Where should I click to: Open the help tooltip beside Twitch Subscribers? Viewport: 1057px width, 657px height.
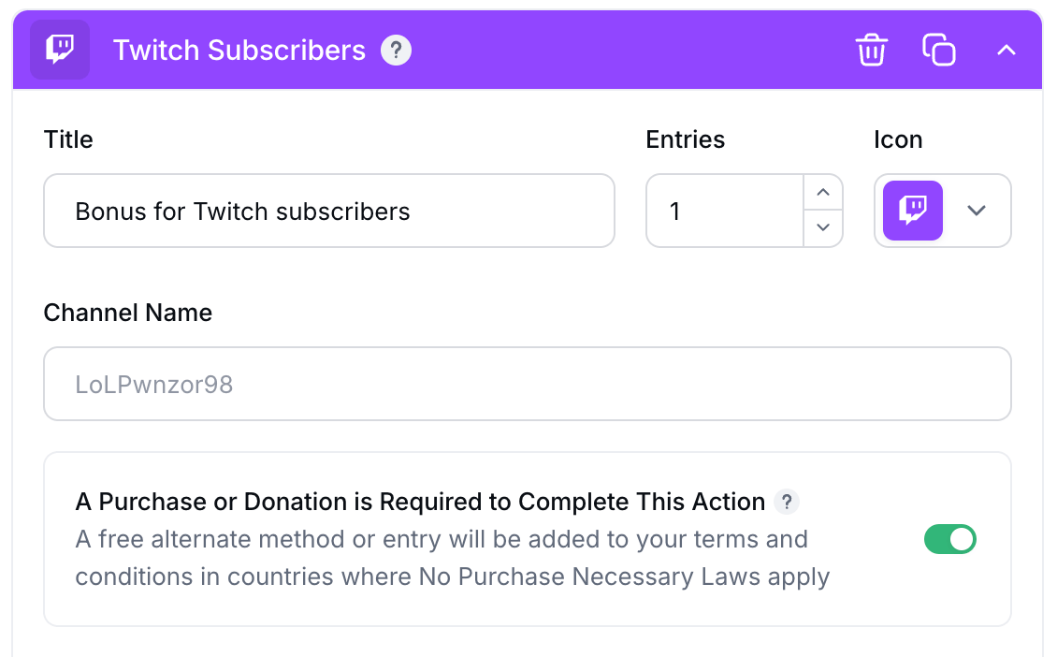point(396,50)
